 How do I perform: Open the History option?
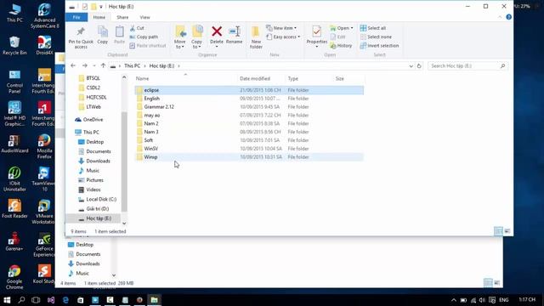tap(341, 45)
